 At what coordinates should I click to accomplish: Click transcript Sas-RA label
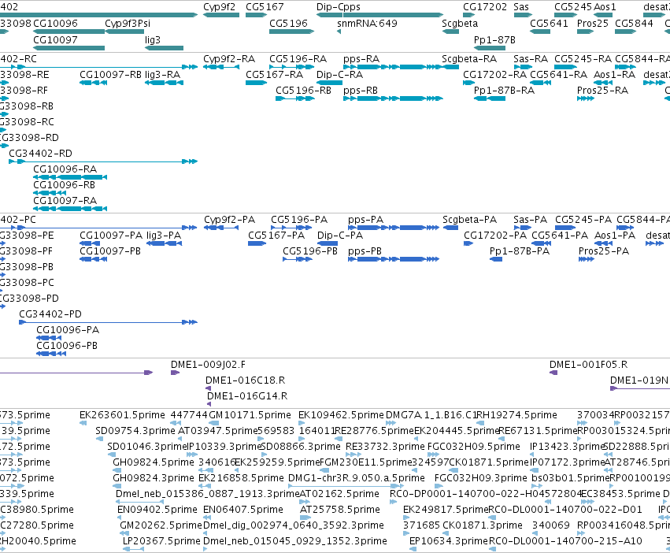tap(531, 59)
